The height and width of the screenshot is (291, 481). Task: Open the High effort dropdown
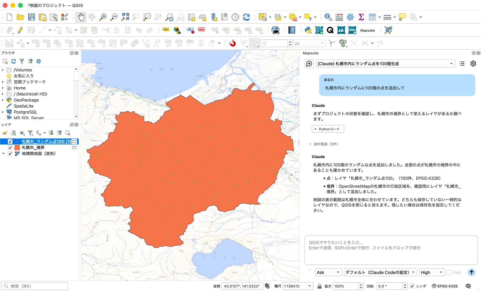[432, 272]
